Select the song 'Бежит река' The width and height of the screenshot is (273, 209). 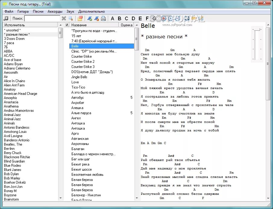point(80,164)
